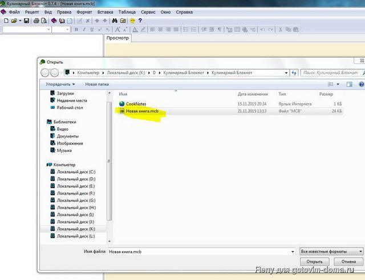Toggle Underline formatting

coord(92,29)
